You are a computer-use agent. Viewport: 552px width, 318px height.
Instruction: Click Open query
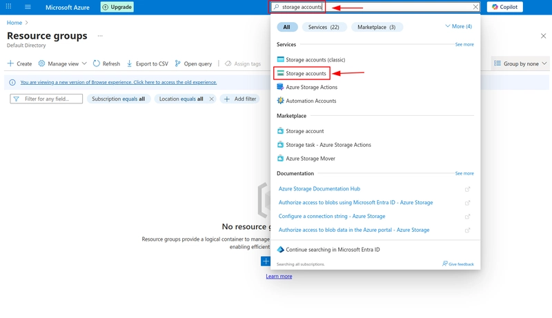point(194,63)
